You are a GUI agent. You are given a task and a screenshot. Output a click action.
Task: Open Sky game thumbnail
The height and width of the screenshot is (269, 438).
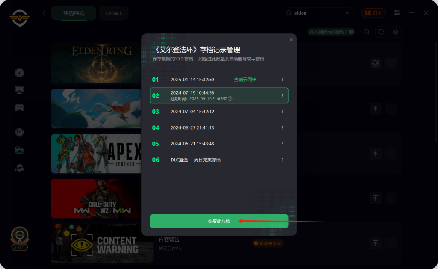pos(96,109)
